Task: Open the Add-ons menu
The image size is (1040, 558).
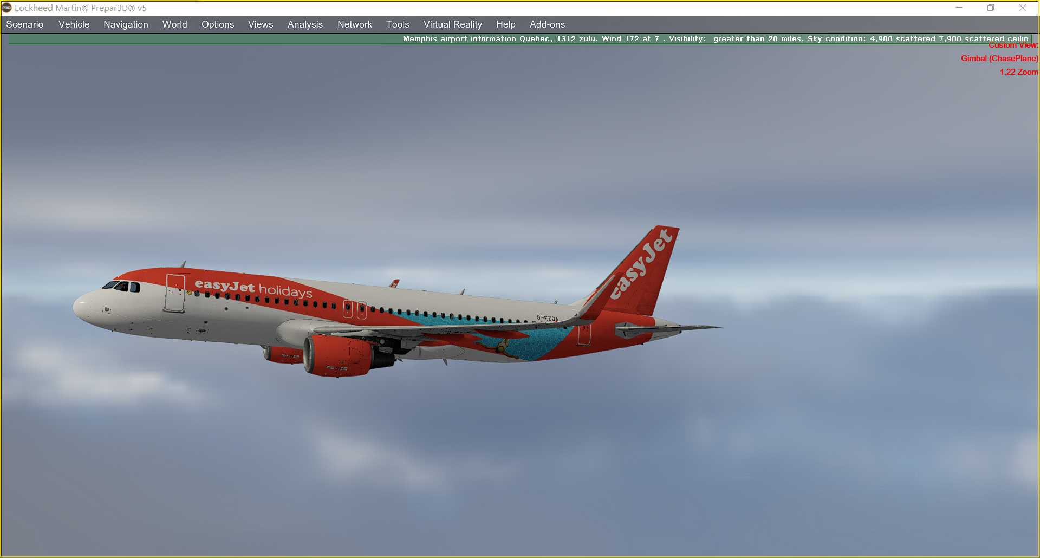Action: pos(547,24)
